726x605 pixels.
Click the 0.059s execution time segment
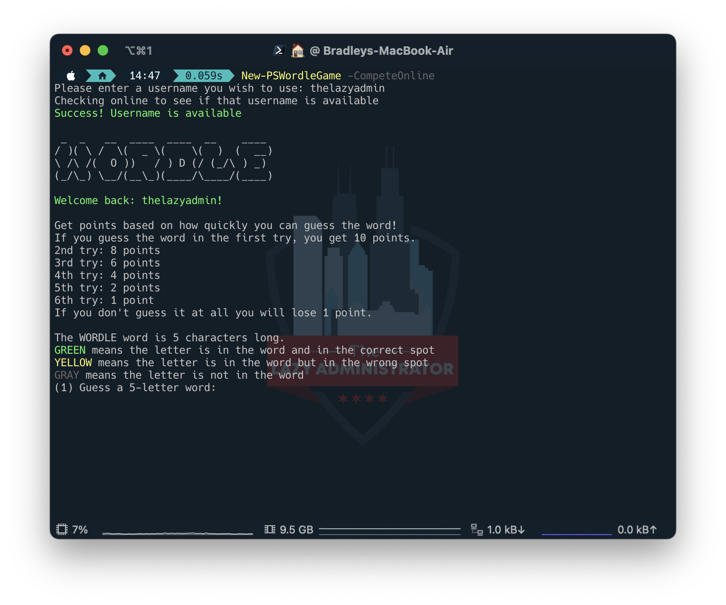point(204,76)
